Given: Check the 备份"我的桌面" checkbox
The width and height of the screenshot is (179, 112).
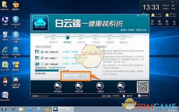Looking at the screenshot, I should tap(42, 64).
